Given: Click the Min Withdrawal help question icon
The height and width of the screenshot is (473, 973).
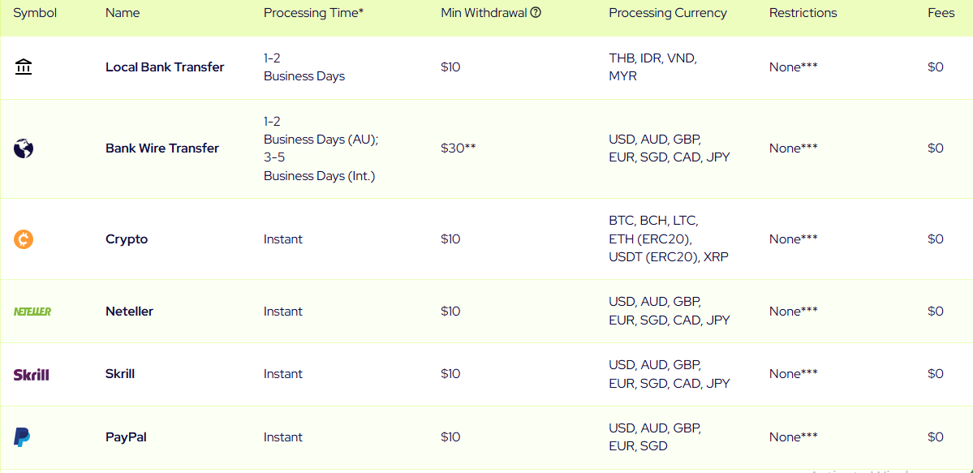Looking at the screenshot, I should pos(536,13).
